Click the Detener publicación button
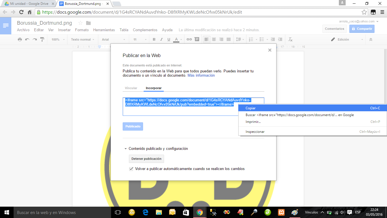Viewport: 387px width, 218px height. tap(146, 159)
